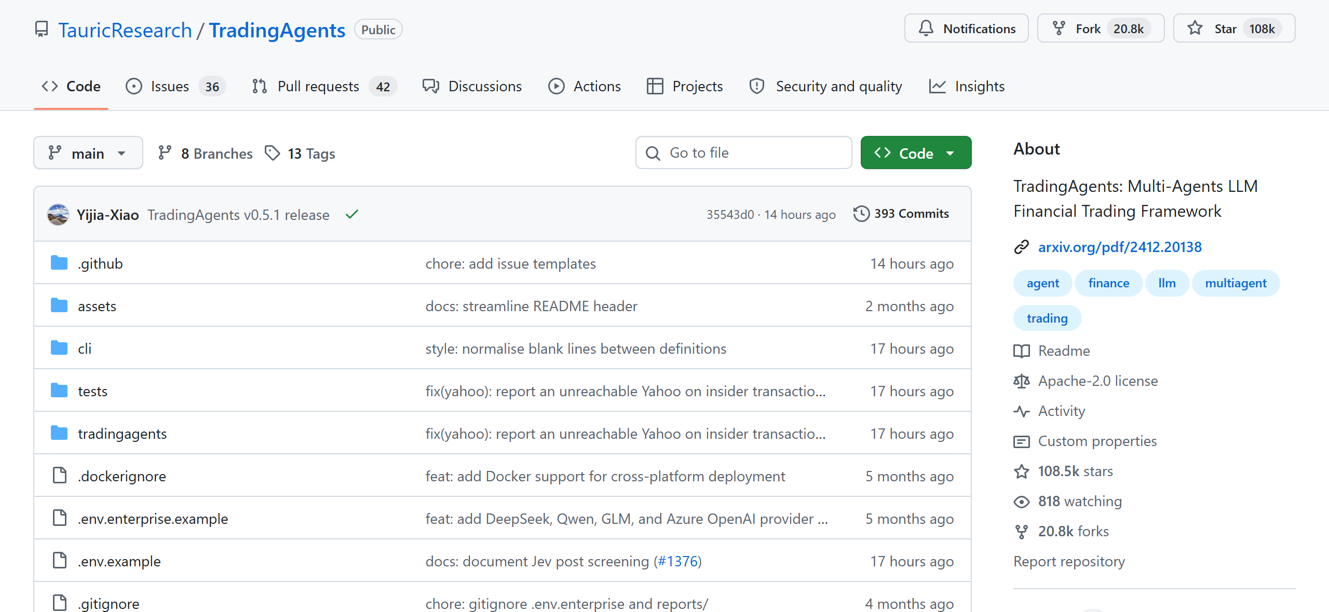This screenshot has height=612, width=1329.
Task: Click the link chain icon beside arxiv URL
Action: coord(1021,247)
